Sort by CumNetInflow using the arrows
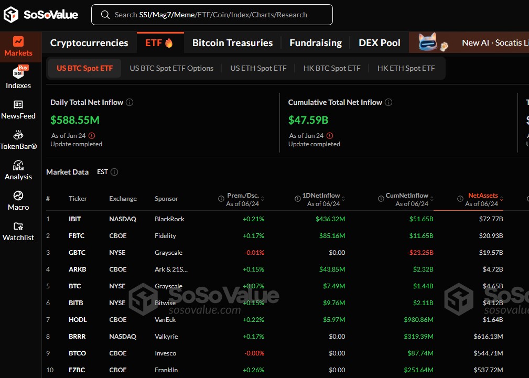Screen dimensions: 529x378 point(432,199)
